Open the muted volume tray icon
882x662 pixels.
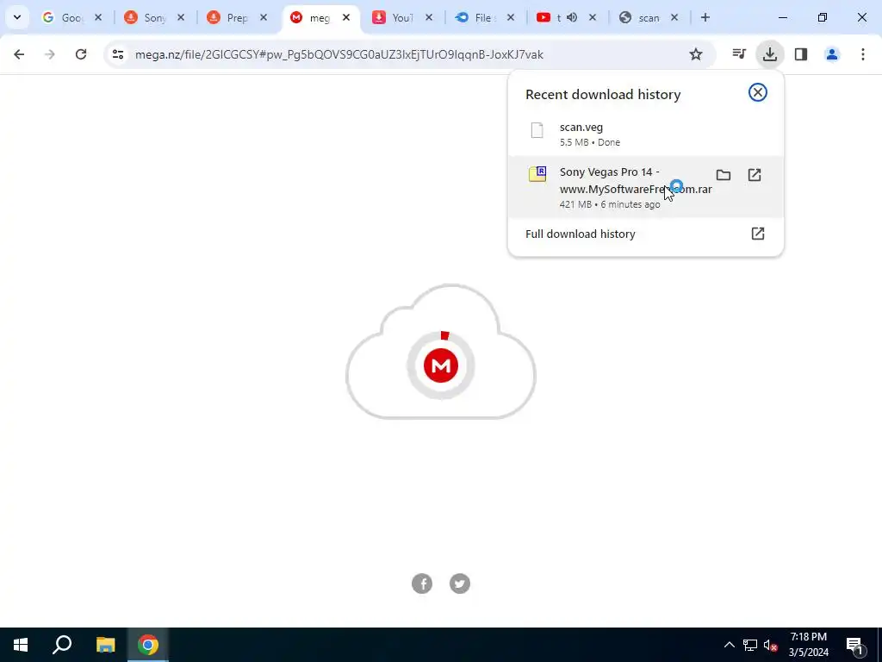coord(770,645)
